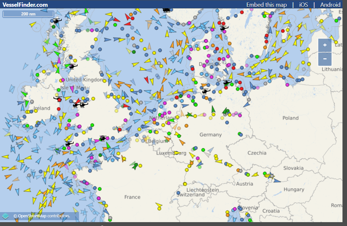Select the helicopter cut off at map top
Screen dimensions: 347x226
166,10
